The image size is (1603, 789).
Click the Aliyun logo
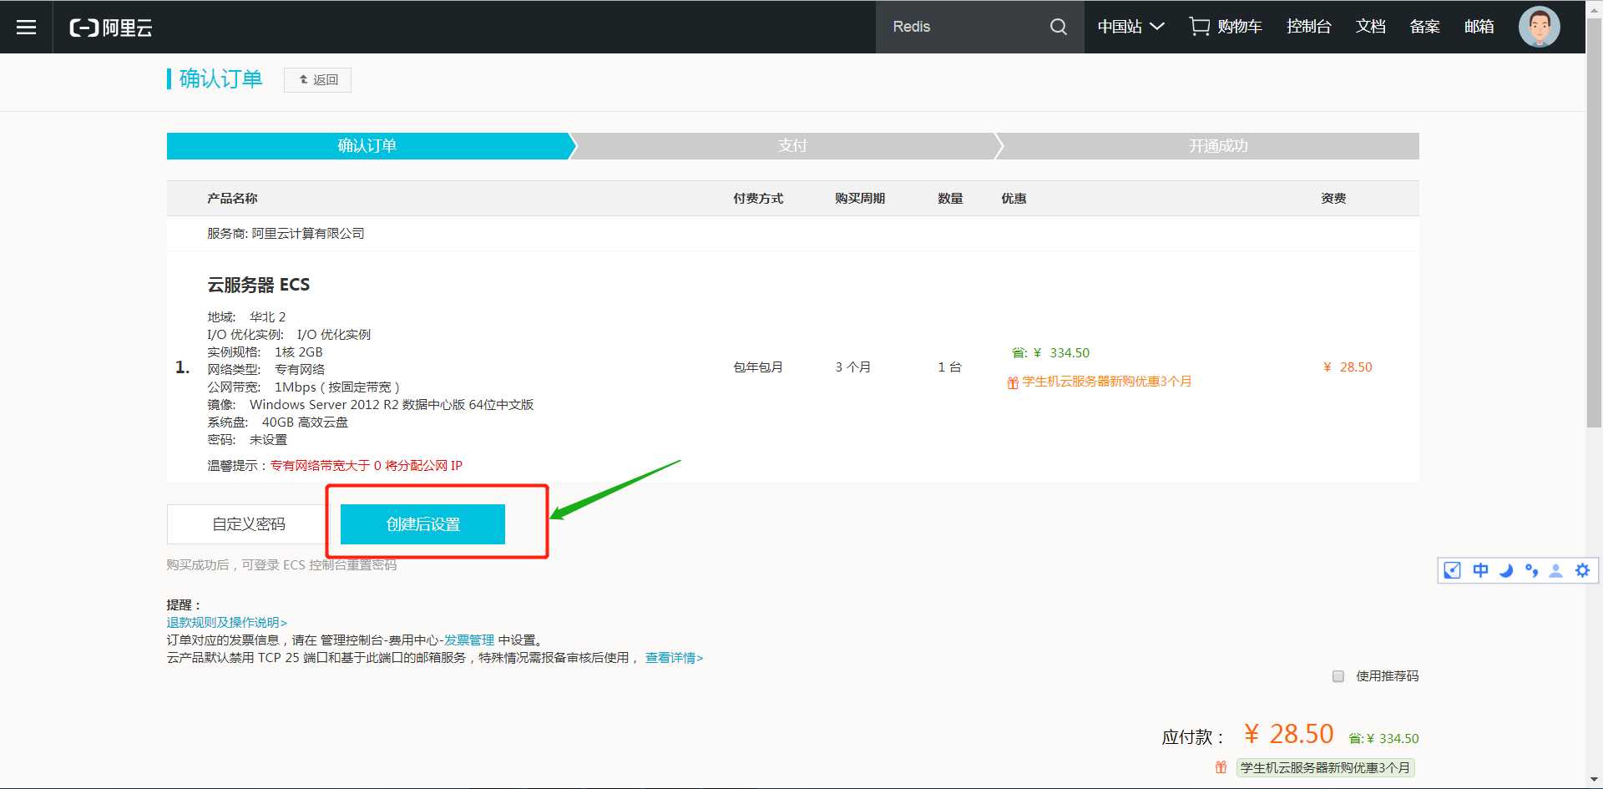111,28
